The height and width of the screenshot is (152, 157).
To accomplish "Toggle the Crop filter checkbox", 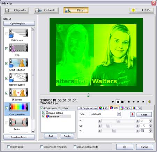I will coord(7,49).
